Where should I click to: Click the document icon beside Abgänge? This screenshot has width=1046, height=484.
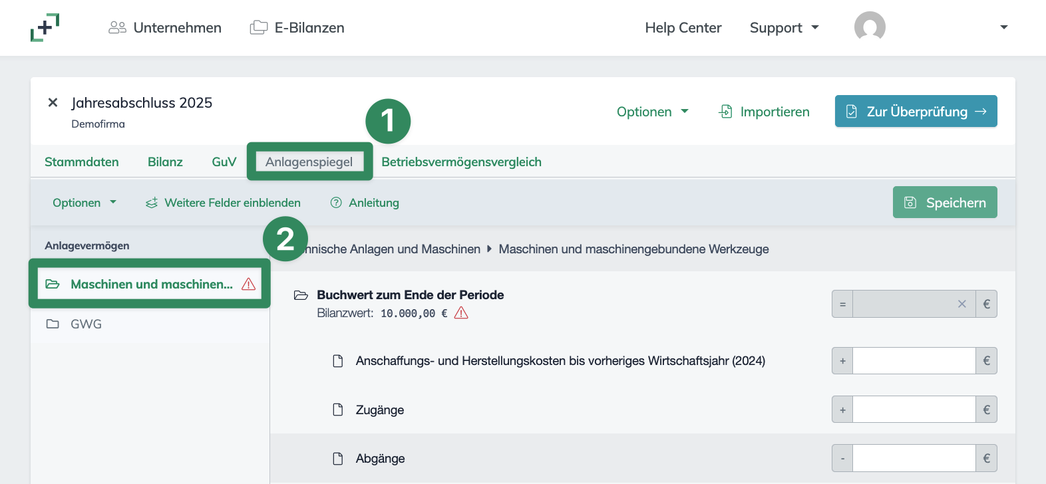pos(338,459)
